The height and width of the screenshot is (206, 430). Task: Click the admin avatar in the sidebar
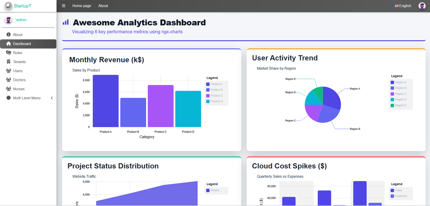[x=8, y=20]
